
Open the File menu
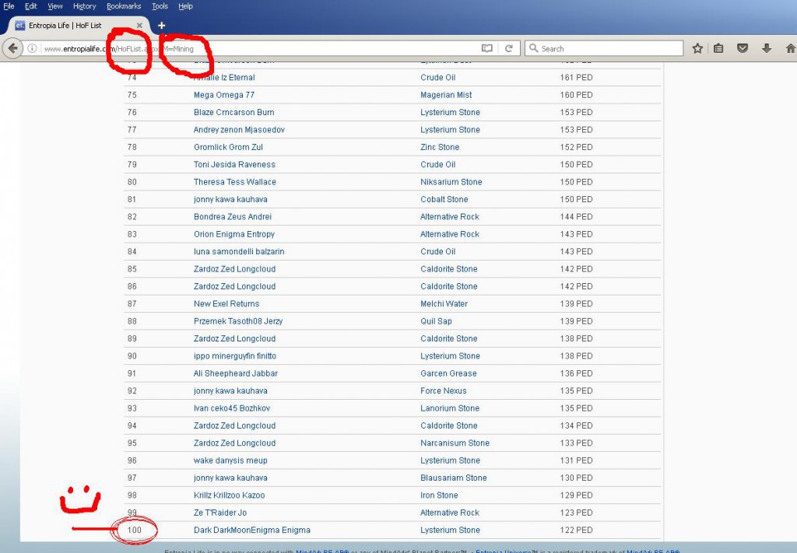click(9, 6)
